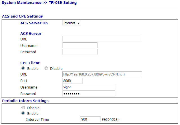Screen dimensions: 180x125
Task: Click the ACS Server Password field
Action: pos(80,52)
